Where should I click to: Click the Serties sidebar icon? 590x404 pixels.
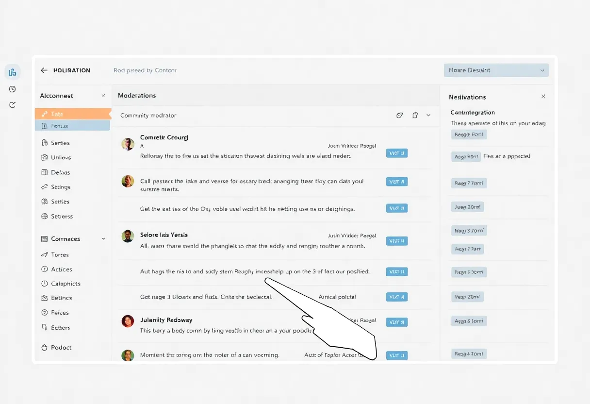(x=45, y=143)
